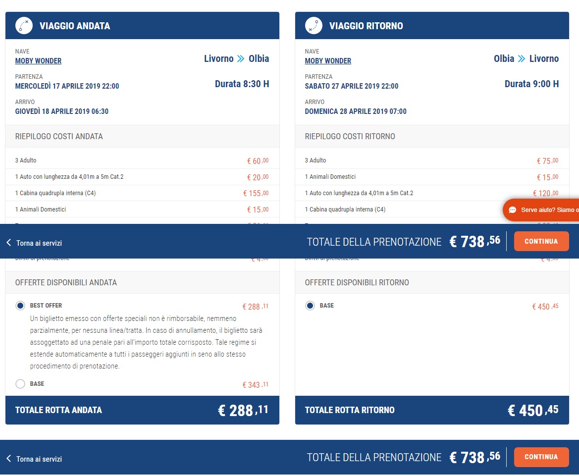The height and width of the screenshot is (476, 579).
Task: Go back via the sticky bar 'Torna ai servizi' link
Action: coord(39,243)
